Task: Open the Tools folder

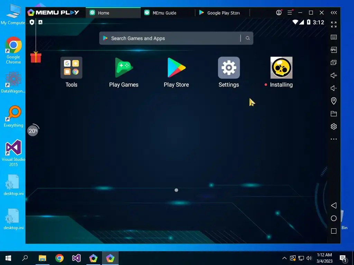Action: [x=71, y=68]
